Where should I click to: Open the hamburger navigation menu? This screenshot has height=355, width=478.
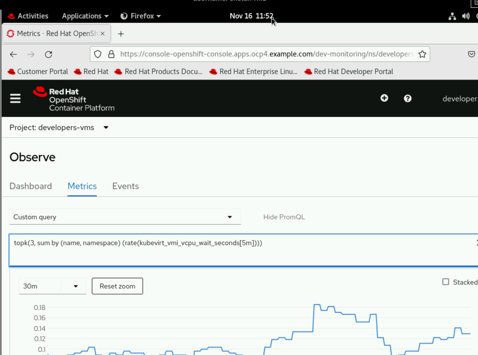pos(15,98)
